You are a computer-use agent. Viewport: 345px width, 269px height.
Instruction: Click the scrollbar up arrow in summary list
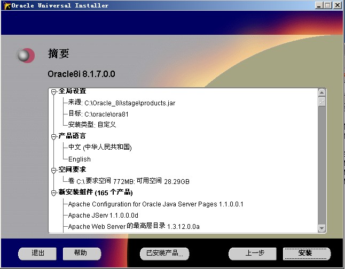322,93
